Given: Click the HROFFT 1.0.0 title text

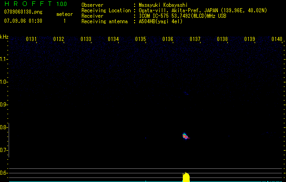Looking at the screenshot, I should (35, 4).
